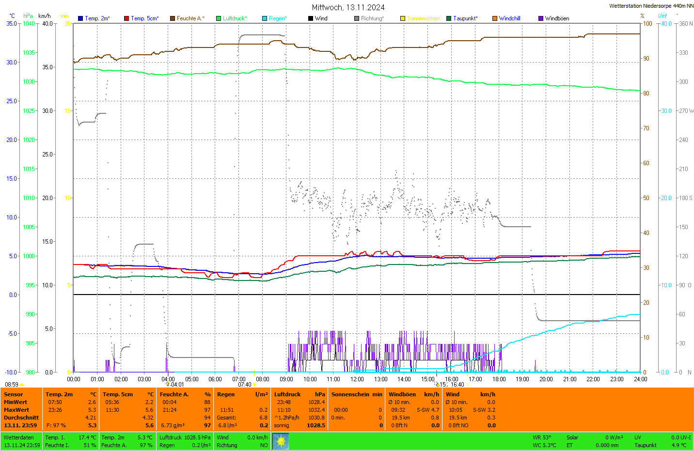Click the Durchschnitt row label
This screenshot has height=451, width=694.
21,418
